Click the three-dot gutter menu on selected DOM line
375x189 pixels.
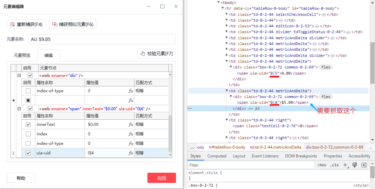point(190,108)
